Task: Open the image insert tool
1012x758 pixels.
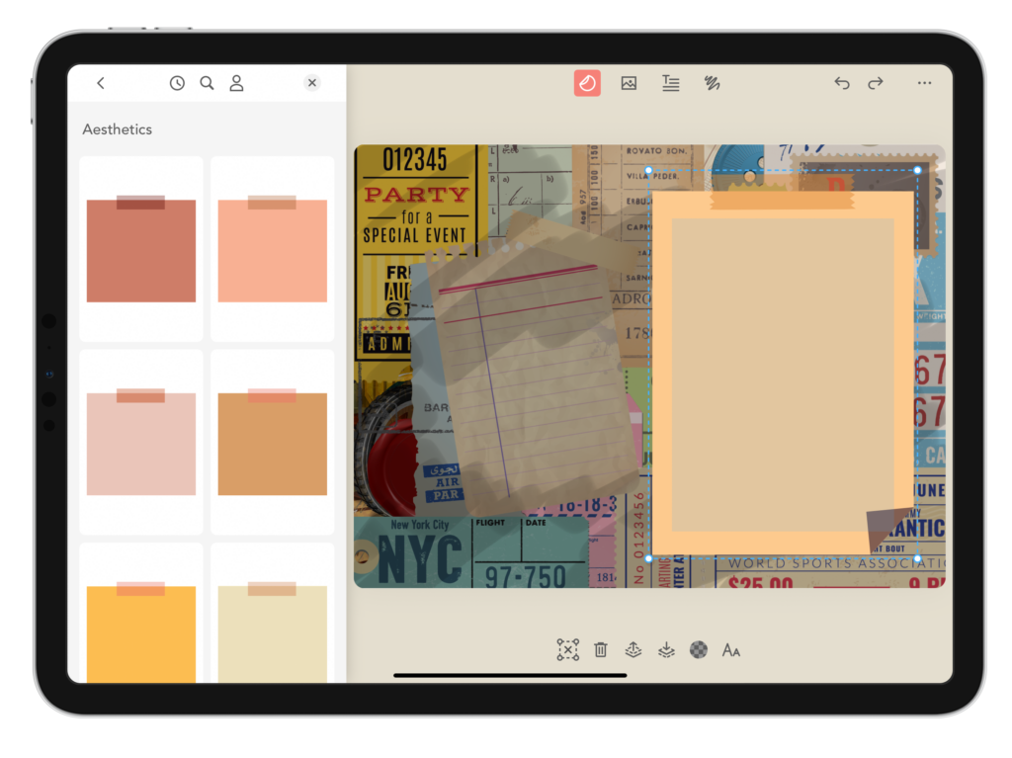Action: (x=629, y=83)
